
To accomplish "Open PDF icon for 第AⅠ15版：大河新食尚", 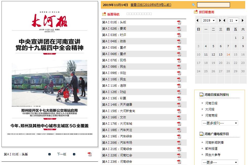I will click(179, 111).
